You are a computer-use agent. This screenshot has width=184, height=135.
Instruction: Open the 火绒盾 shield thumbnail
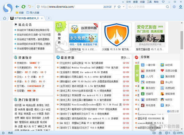117,35
